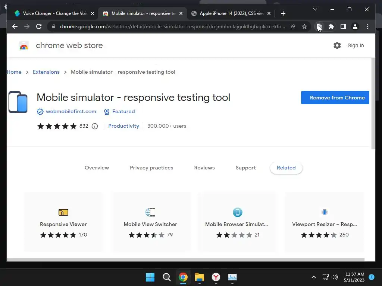Open Chrome three-dot menu

(x=367, y=26)
